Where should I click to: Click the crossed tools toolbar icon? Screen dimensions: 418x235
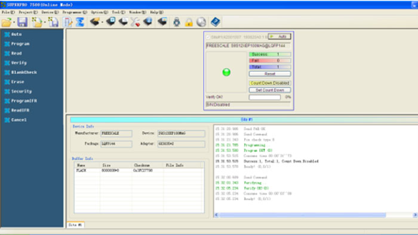coord(136,22)
